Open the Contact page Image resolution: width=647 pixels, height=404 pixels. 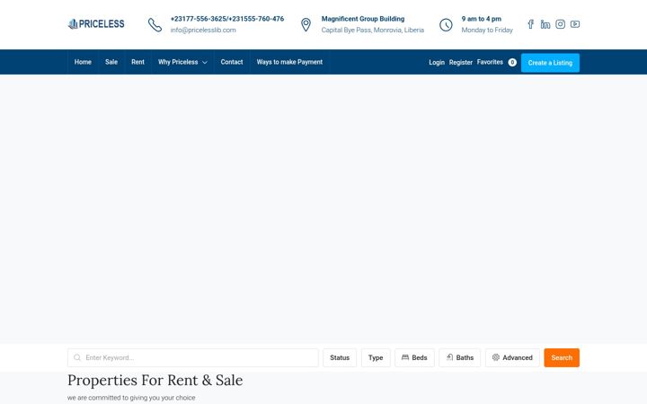coord(232,62)
